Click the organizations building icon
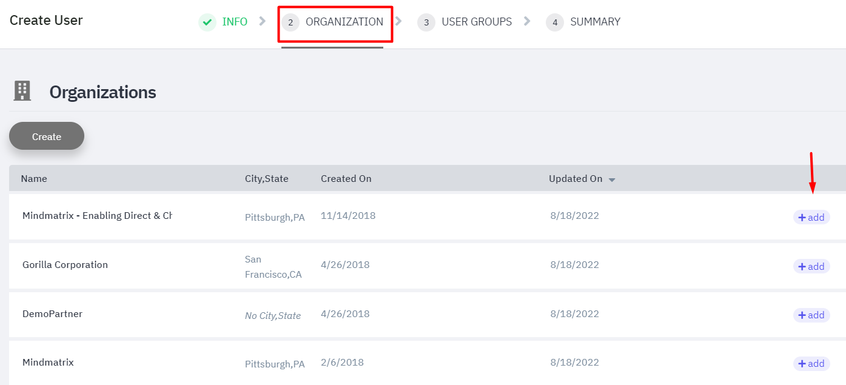 [22, 91]
